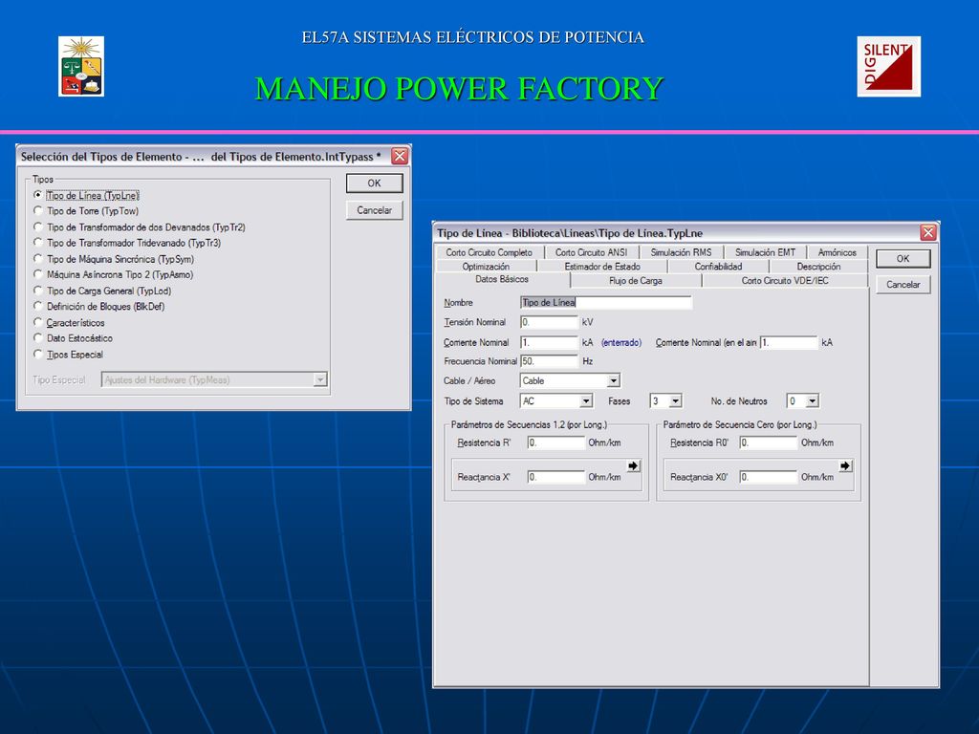979x734 pixels.
Task: Open the No. de Neutros dropdown
Action: tap(812, 400)
